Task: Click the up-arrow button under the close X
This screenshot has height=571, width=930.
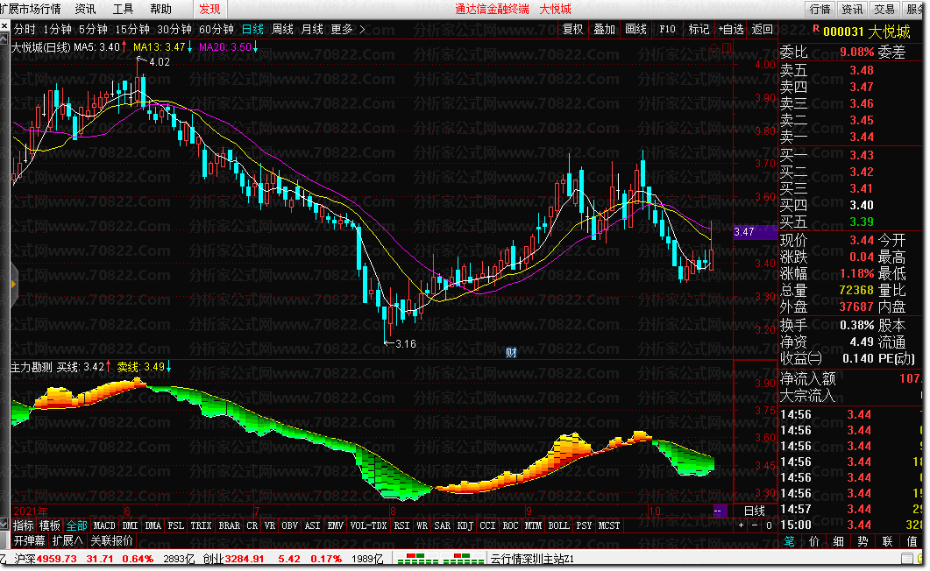Action: 4,39
